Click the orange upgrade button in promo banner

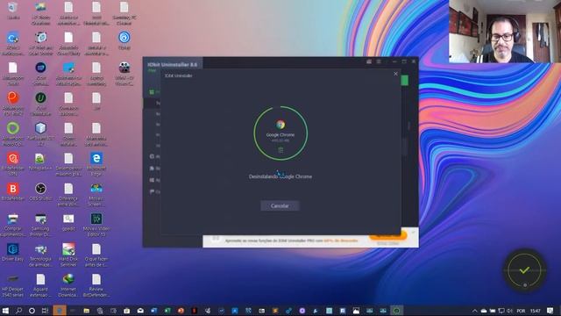(388, 236)
